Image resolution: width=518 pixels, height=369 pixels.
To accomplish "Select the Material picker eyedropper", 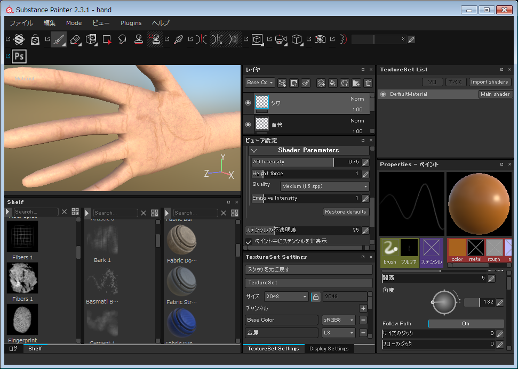I will point(178,39).
